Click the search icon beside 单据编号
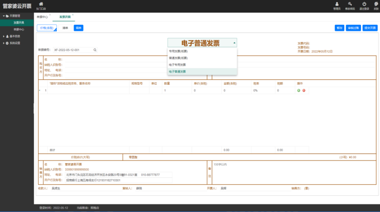Image resolution: width=380 pixels, height=212 pixels. pyautogui.click(x=95, y=50)
